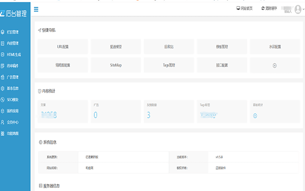The height and width of the screenshot is (191, 305).
Task: Click the 文章 statistics card
Action: click(63, 112)
